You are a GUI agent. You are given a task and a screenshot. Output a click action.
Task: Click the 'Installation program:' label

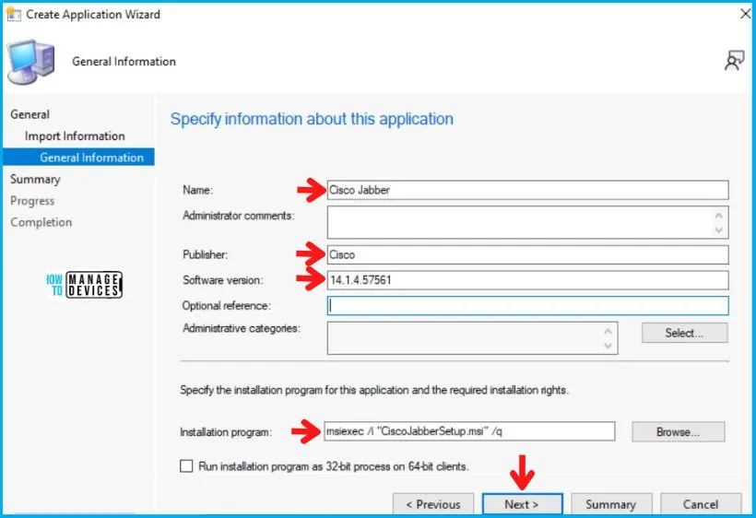click(x=226, y=431)
